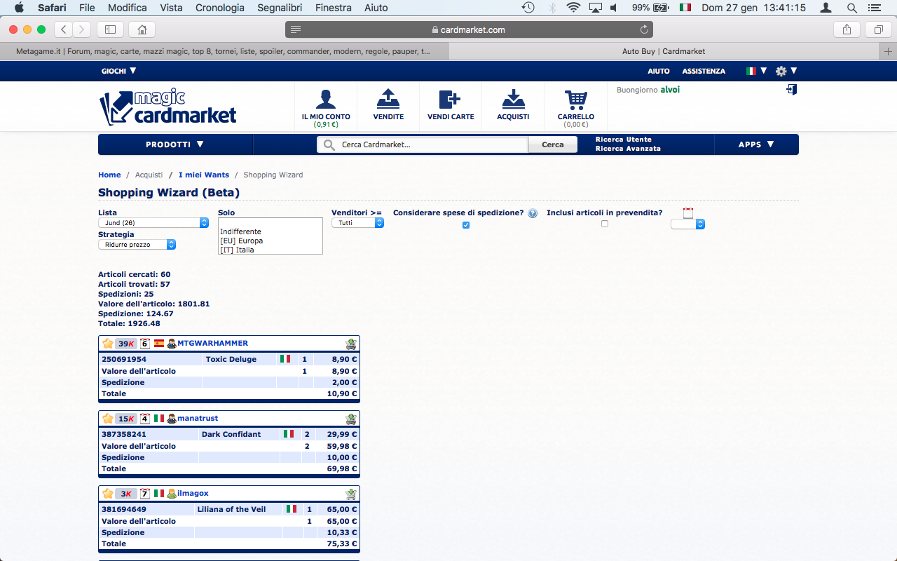897x561 pixels.
Task: Open the calendar date picker icon
Action: pos(687,213)
